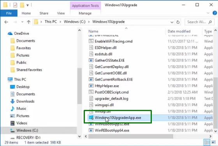Switch to the View ribbon tab
Viewport: 218px width, 146px height.
click(x=61, y=13)
